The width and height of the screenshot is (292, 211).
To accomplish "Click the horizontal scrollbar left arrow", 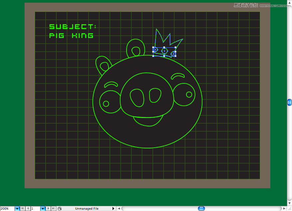I will coord(119,208).
